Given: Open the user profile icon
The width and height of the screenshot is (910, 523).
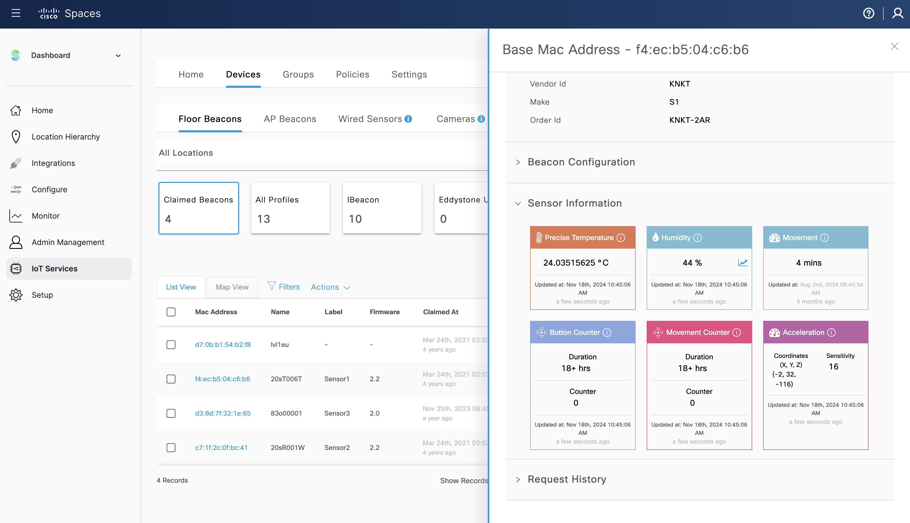Looking at the screenshot, I should pyautogui.click(x=897, y=13).
